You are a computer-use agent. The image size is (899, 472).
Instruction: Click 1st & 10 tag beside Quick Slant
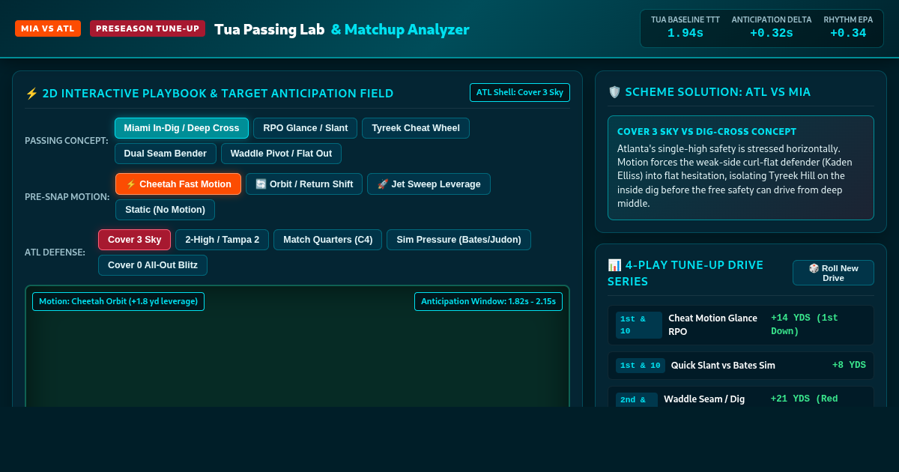coord(641,366)
